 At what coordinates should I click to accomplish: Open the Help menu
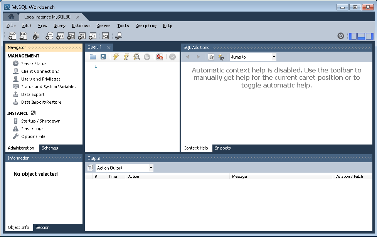167,25
